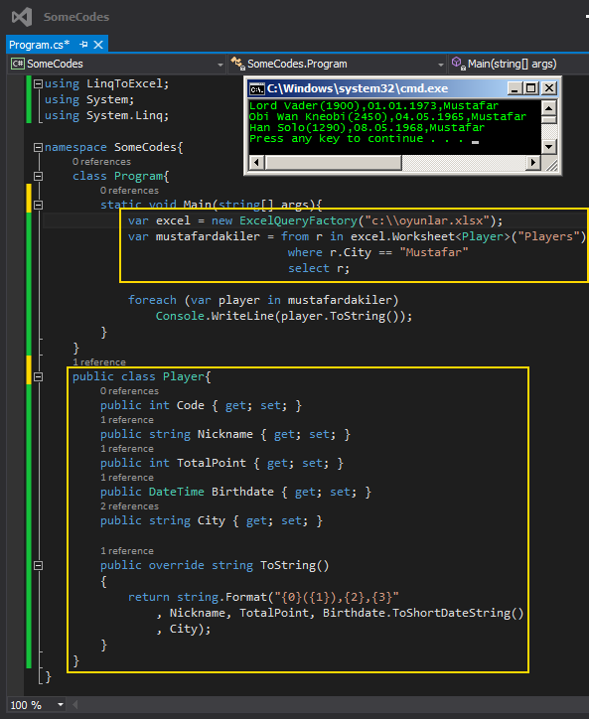This screenshot has height=719, width=589.
Task: Click 'ToShortDateString' in the return statement
Action: tap(451, 613)
